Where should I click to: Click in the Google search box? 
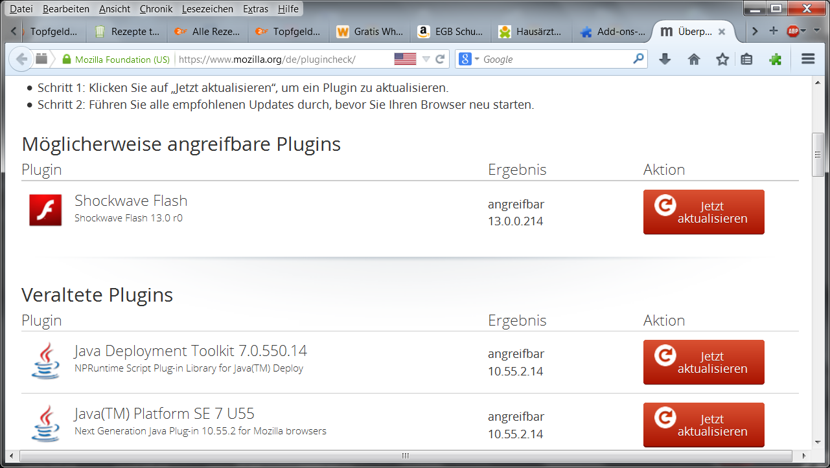click(x=556, y=59)
